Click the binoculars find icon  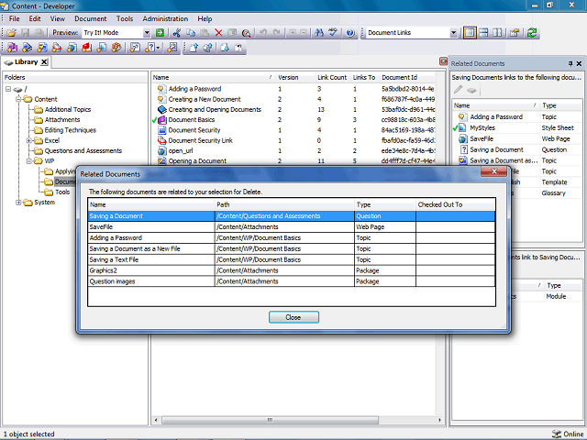[319, 33]
